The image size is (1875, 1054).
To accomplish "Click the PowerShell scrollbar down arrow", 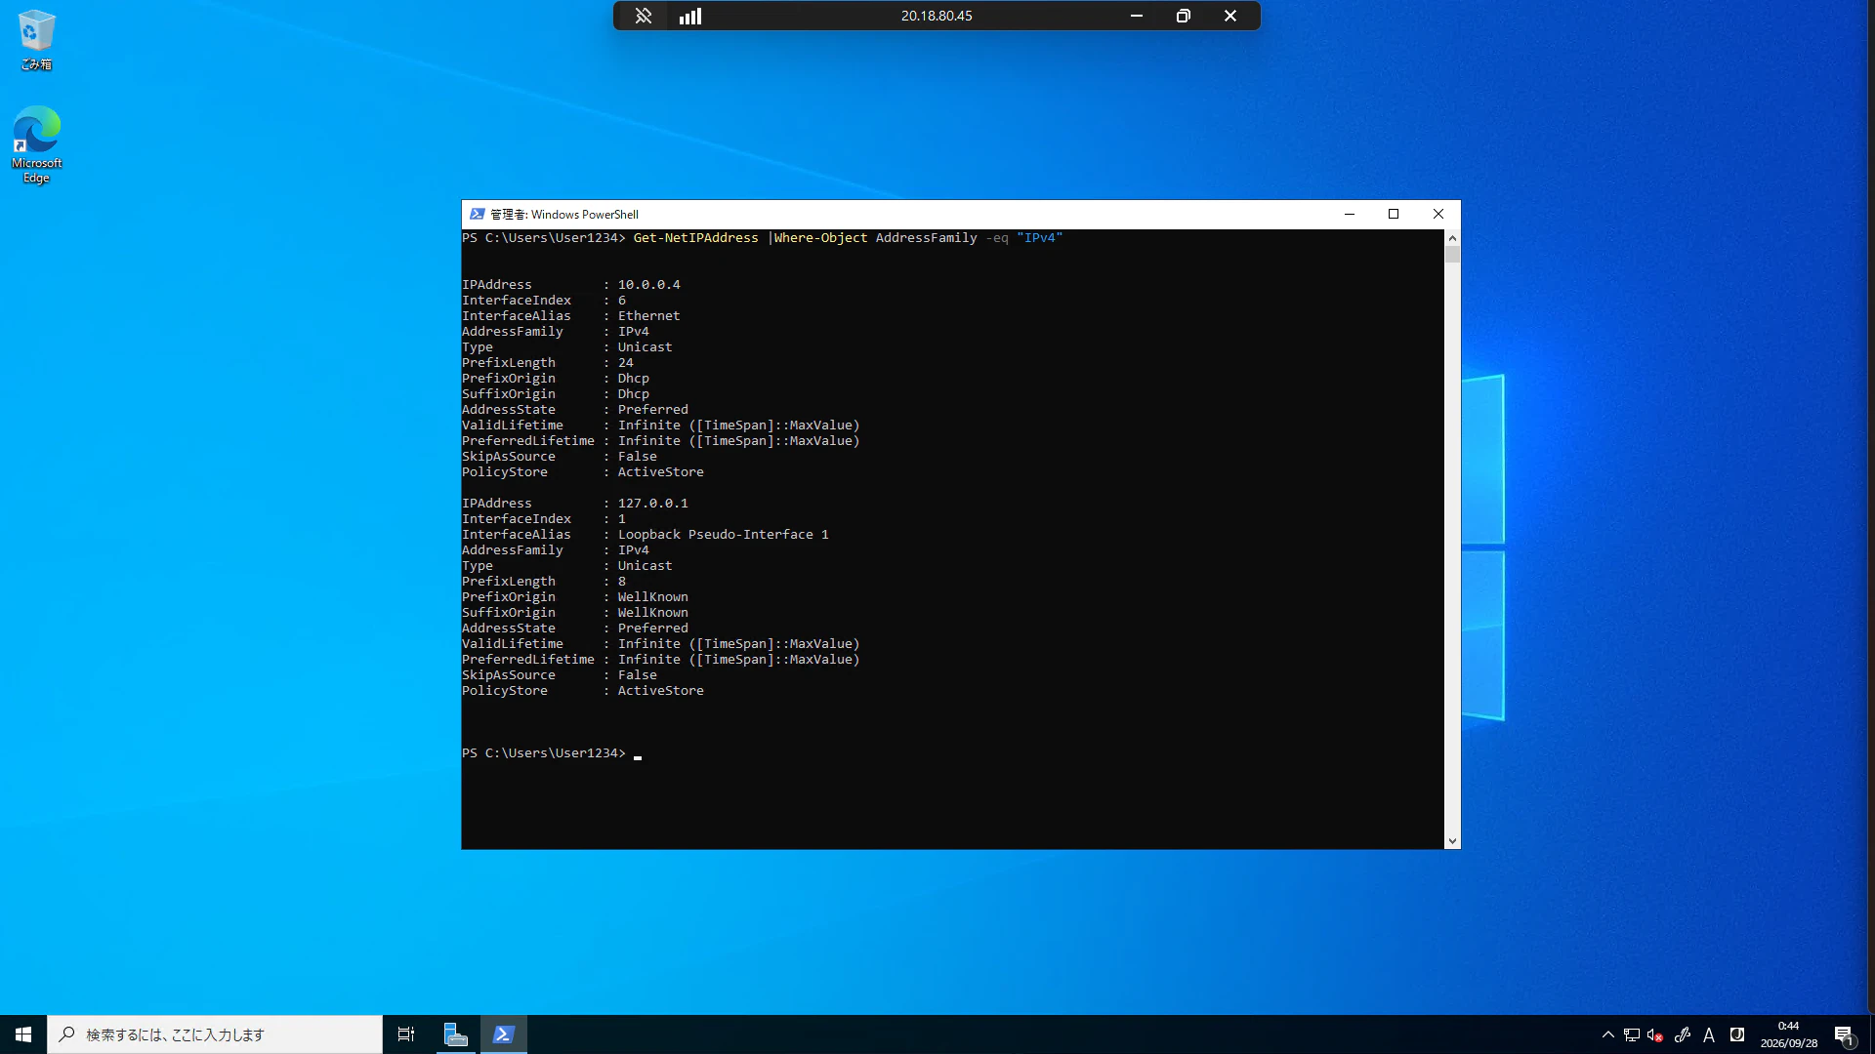I will [1452, 841].
